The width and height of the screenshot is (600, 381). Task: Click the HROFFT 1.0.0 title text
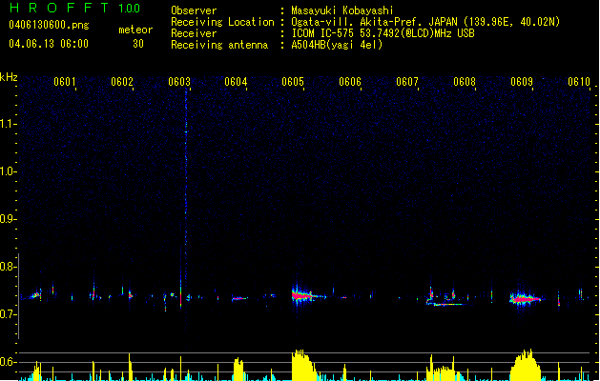pyautogui.click(x=74, y=8)
